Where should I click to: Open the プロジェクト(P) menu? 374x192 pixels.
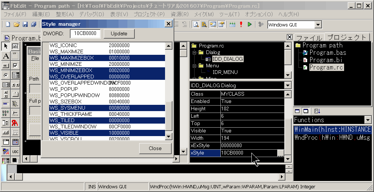click(149, 14)
